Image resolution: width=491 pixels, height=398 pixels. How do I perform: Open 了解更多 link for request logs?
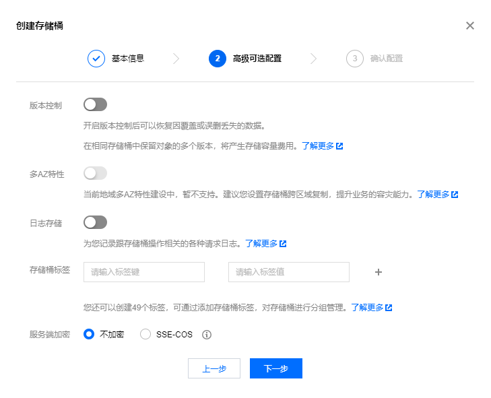point(265,244)
